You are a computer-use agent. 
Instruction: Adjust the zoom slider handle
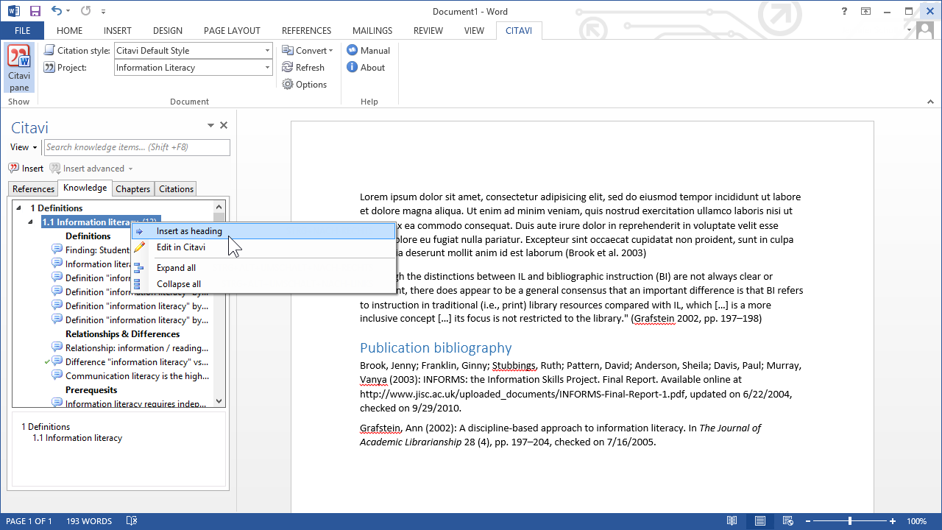click(x=850, y=521)
